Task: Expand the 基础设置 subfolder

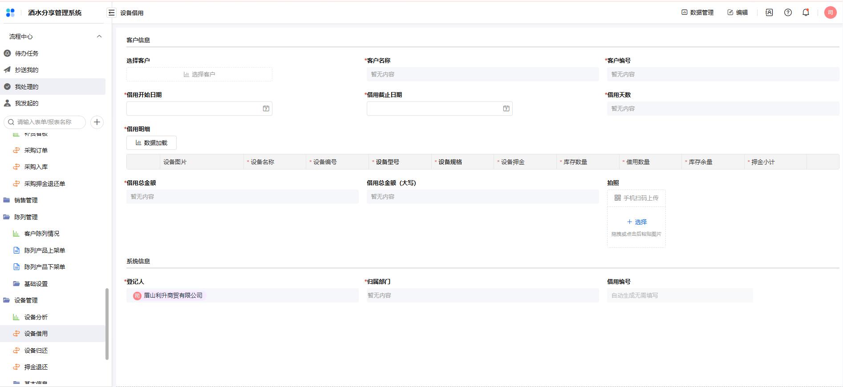Action: [x=53, y=284]
